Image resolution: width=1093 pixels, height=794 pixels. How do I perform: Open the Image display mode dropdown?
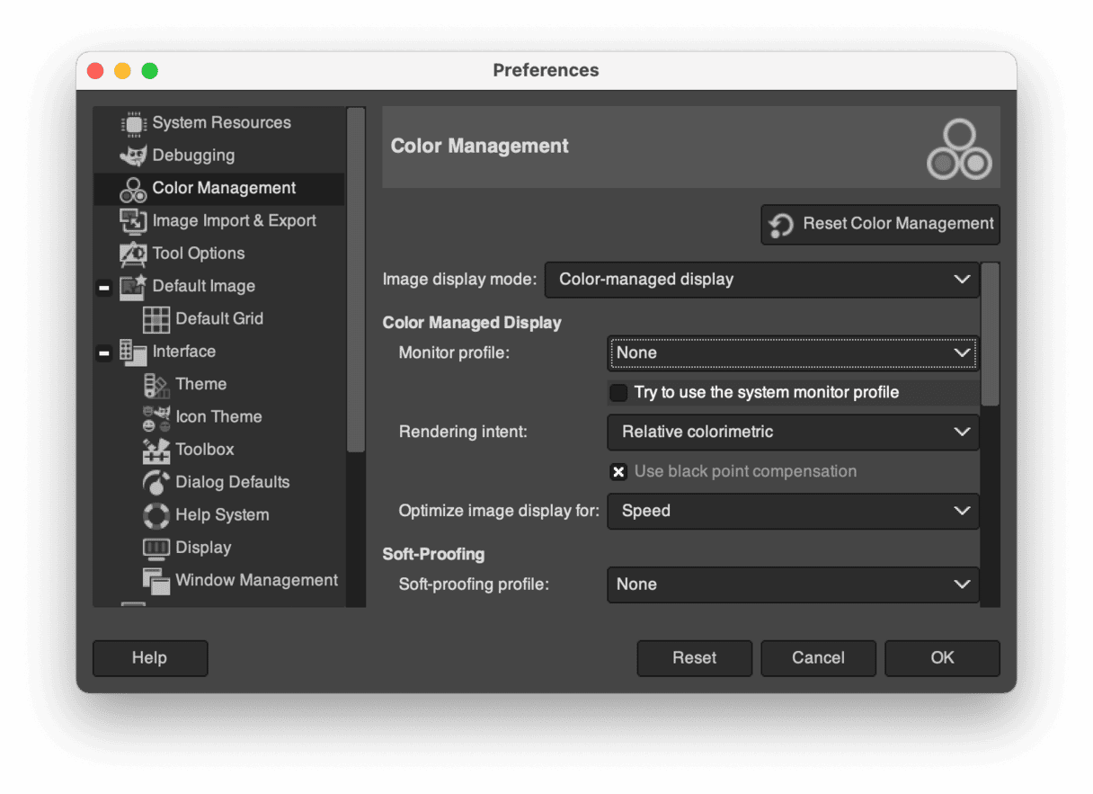761,280
